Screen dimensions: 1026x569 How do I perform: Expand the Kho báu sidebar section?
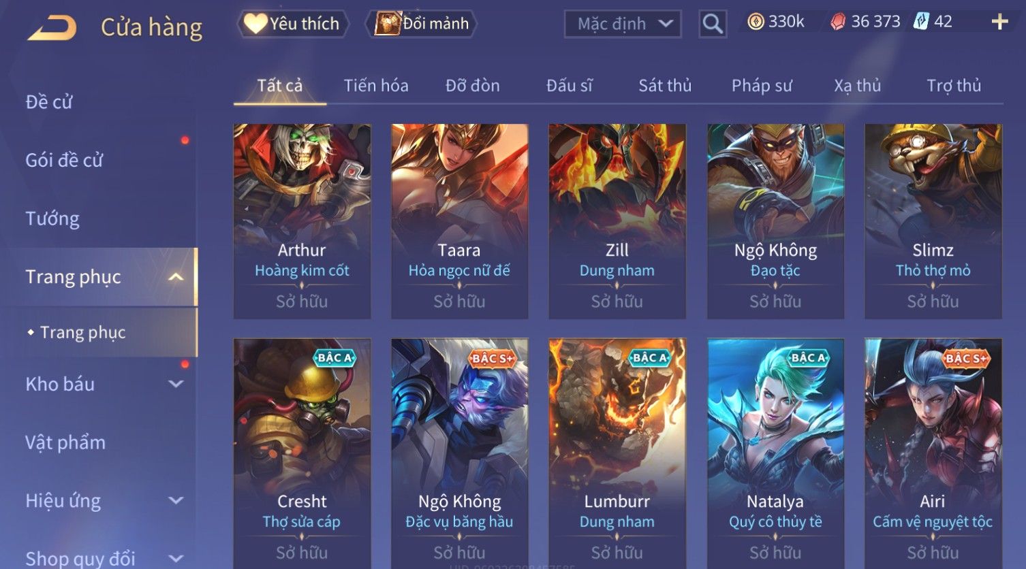click(x=176, y=384)
